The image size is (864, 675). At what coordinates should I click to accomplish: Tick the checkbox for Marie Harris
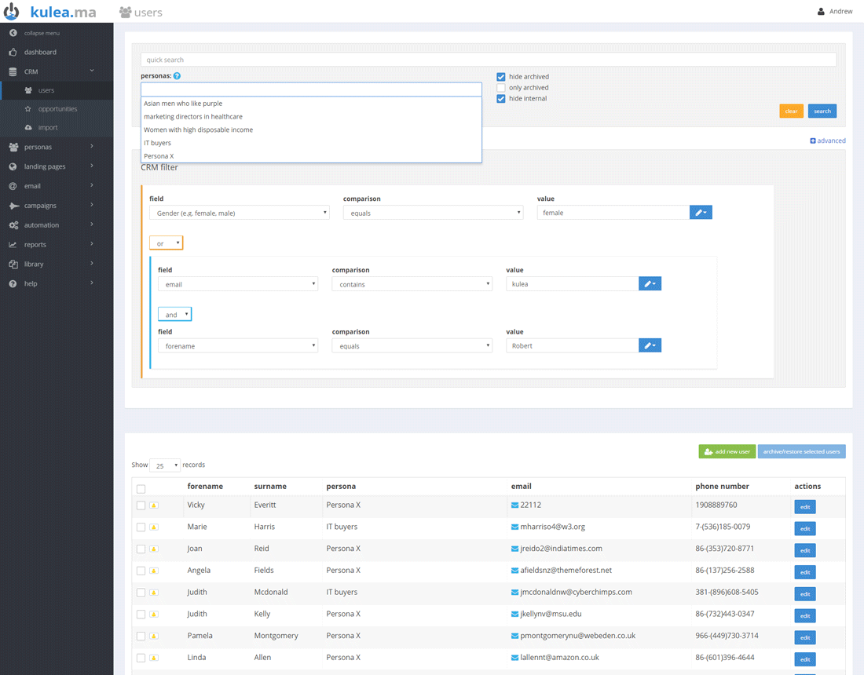(141, 527)
